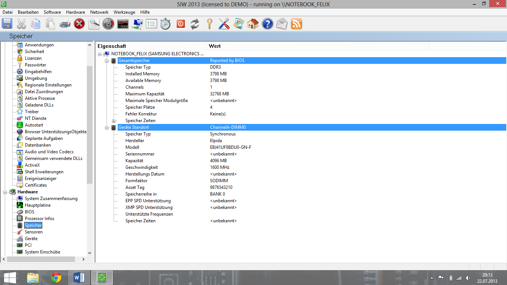The height and width of the screenshot is (285, 507).
Task: Select Sicherheit in the tree
Action: [x=35, y=52]
